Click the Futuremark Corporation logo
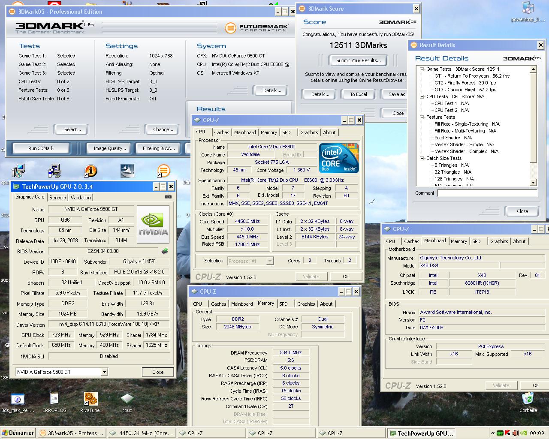549x439 pixels. coord(257,28)
